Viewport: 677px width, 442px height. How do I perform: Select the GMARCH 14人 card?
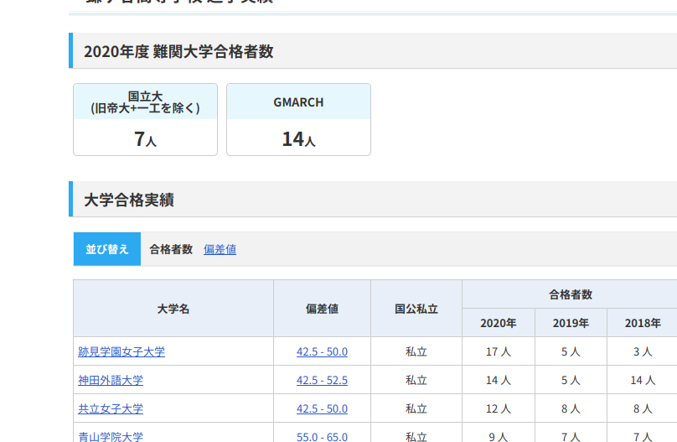298,120
